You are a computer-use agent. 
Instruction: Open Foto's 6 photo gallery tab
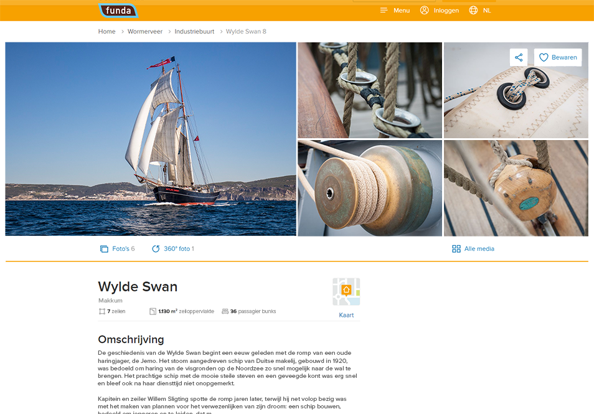coord(117,249)
